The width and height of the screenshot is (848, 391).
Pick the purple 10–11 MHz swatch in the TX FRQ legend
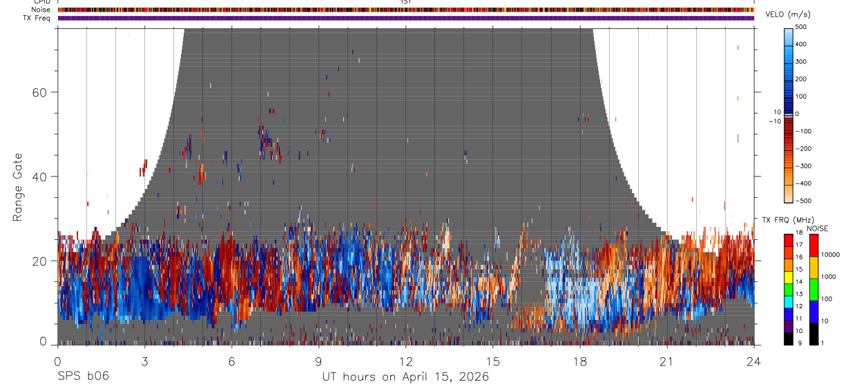[x=789, y=325]
